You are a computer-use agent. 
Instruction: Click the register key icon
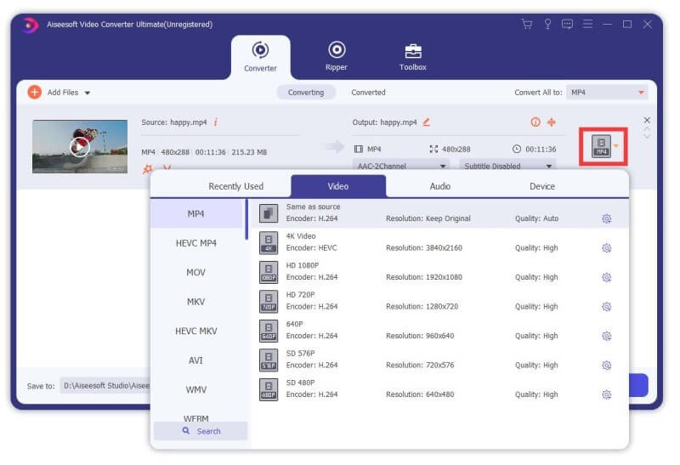pyautogui.click(x=547, y=24)
